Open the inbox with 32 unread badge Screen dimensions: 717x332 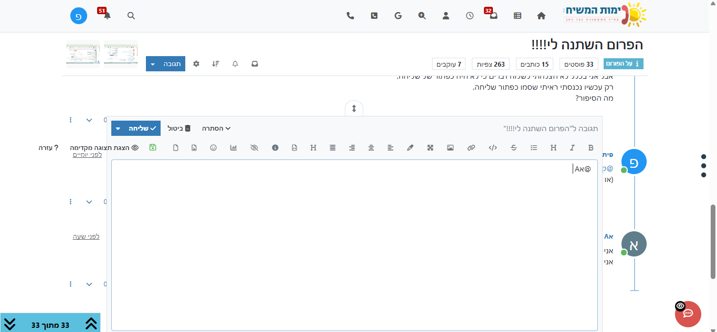click(x=493, y=16)
